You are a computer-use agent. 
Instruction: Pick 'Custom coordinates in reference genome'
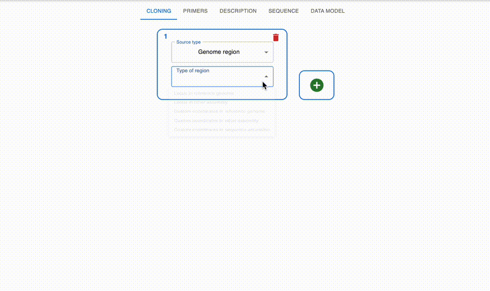pyautogui.click(x=220, y=112)
